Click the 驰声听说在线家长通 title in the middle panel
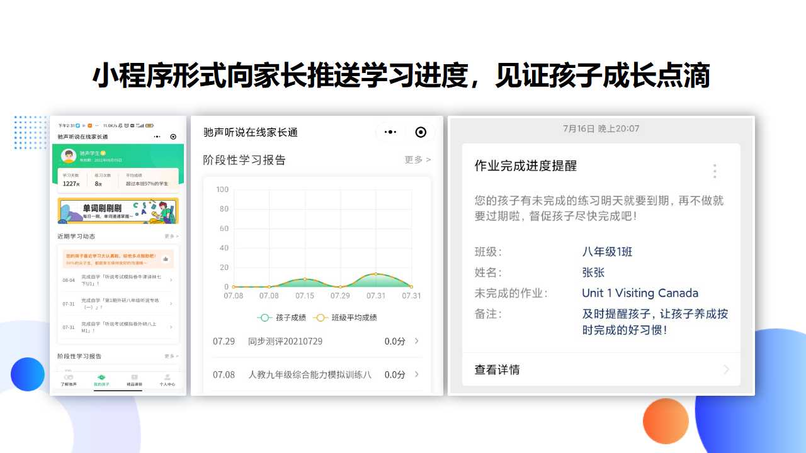Viewport: 806px width, 453px height. click(251, 132)
